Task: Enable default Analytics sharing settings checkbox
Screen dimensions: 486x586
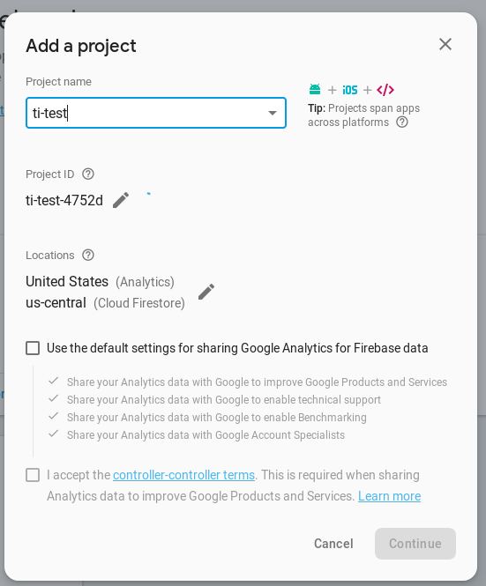Action: (33, 348)
